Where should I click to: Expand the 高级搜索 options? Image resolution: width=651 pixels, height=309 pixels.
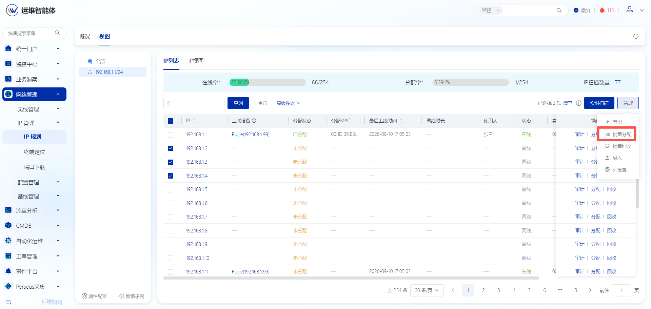(289, 103)
